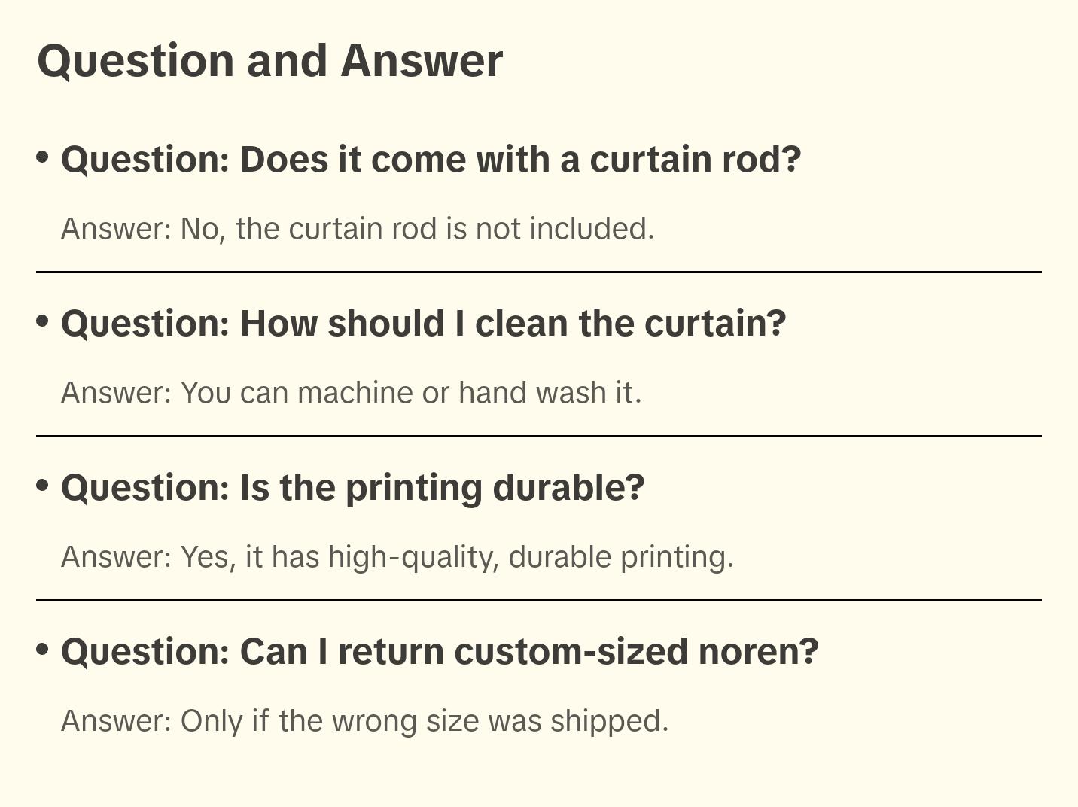Click the bullet before the cleaning question
The width and height of the screenshot is (1078, 807).
point(43,321)
